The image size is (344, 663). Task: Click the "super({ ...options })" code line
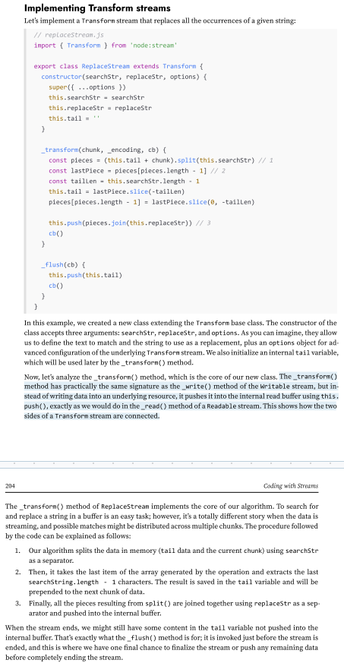tap(87, 87)
